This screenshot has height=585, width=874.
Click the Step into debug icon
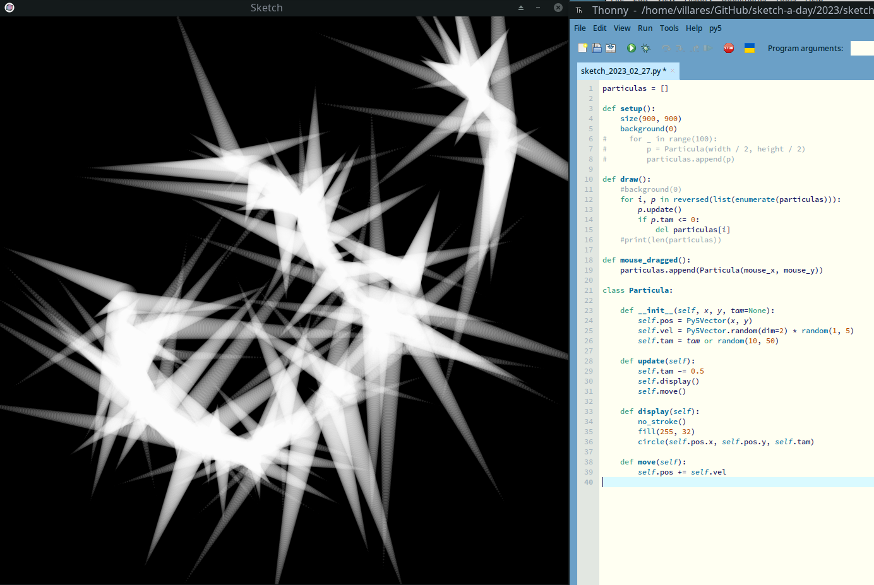pyautogui.click(x=680, y=48)
